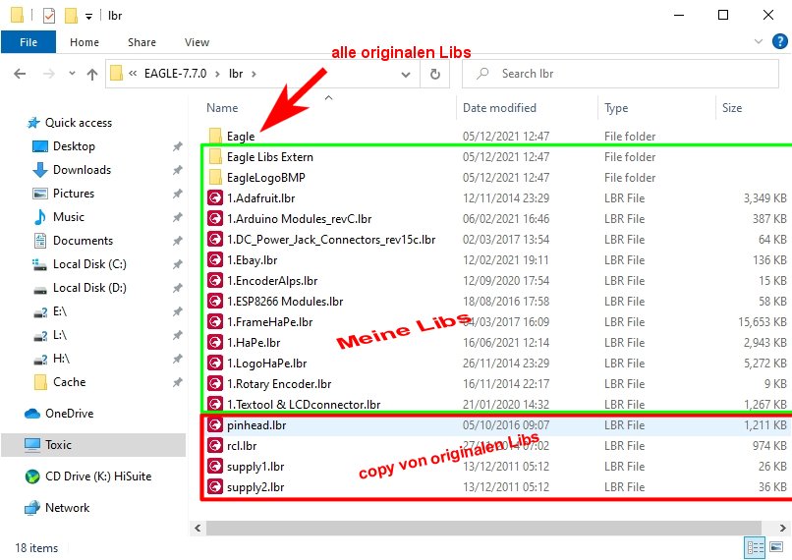Viewport: 792px width, 560px height.
Task: Select OneDrive in the navigation pane
Action: [x=69, y=414]
